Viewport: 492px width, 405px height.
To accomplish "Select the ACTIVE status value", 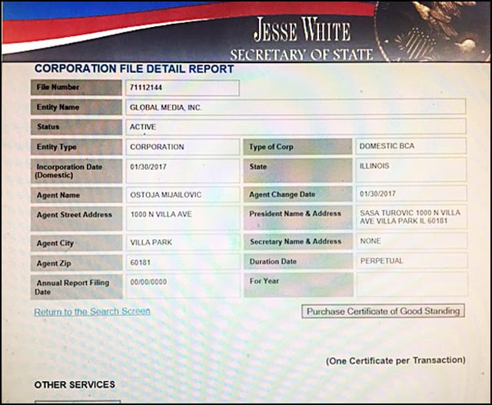I will click(x=295, y=127).
